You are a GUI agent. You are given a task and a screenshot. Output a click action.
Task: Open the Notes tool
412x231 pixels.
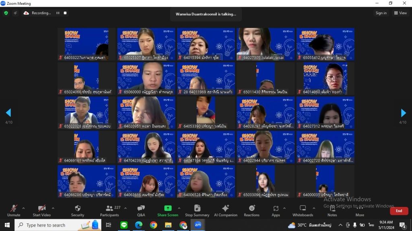pos(332,211)
